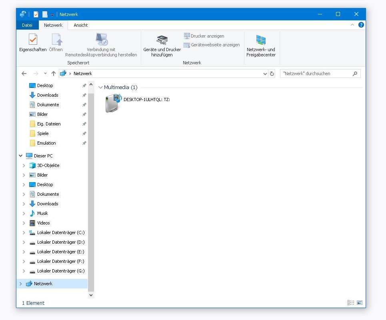Click the navigation pane scrollbar down arrow

pyautogui.click(x=91, y=295)
